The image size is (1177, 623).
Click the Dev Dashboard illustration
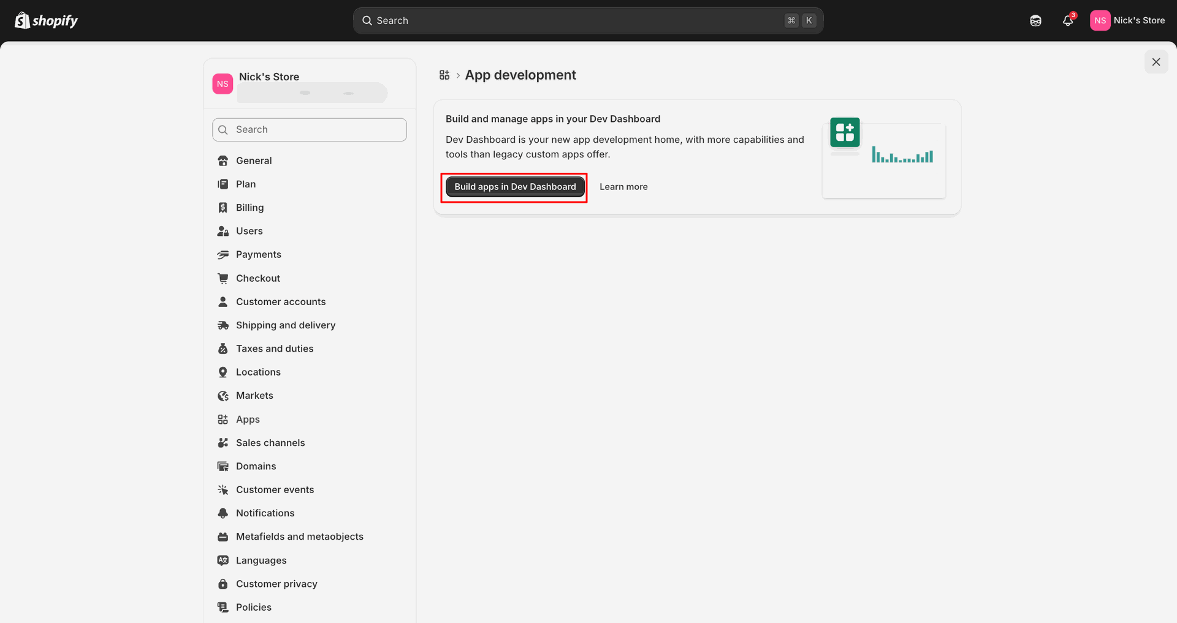[884, 157]
